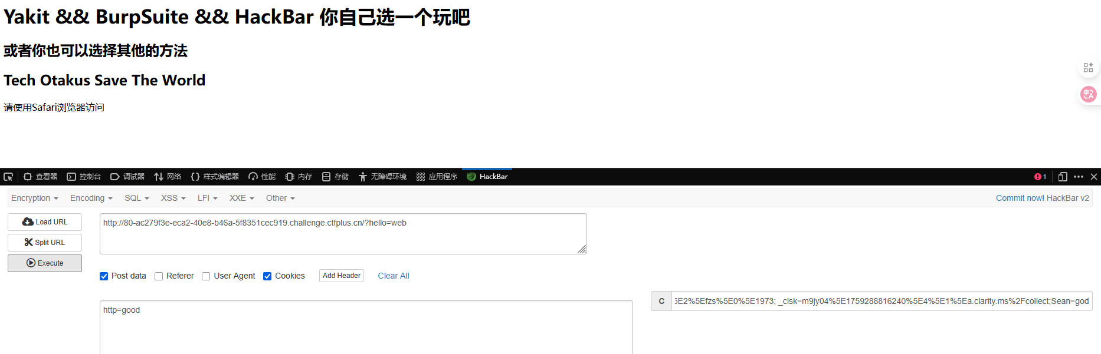The height and width of the screenshot is (354, 1101).
Task: Click the Clear All link
Action: pos(394,276)
